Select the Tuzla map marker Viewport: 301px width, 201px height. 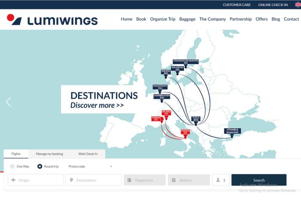(196, 121)
